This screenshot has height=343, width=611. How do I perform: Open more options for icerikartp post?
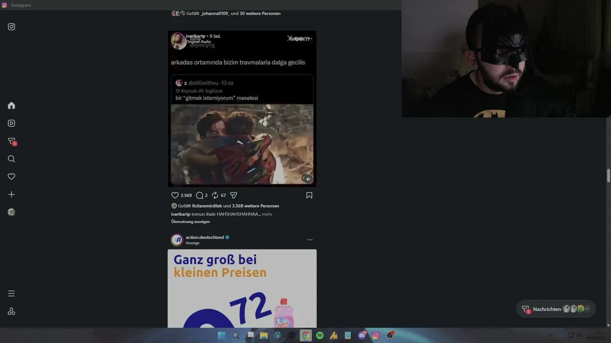point(310,39)
